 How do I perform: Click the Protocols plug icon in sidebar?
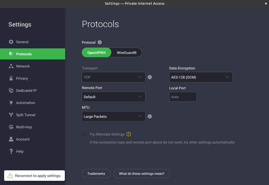coord(11,54)
